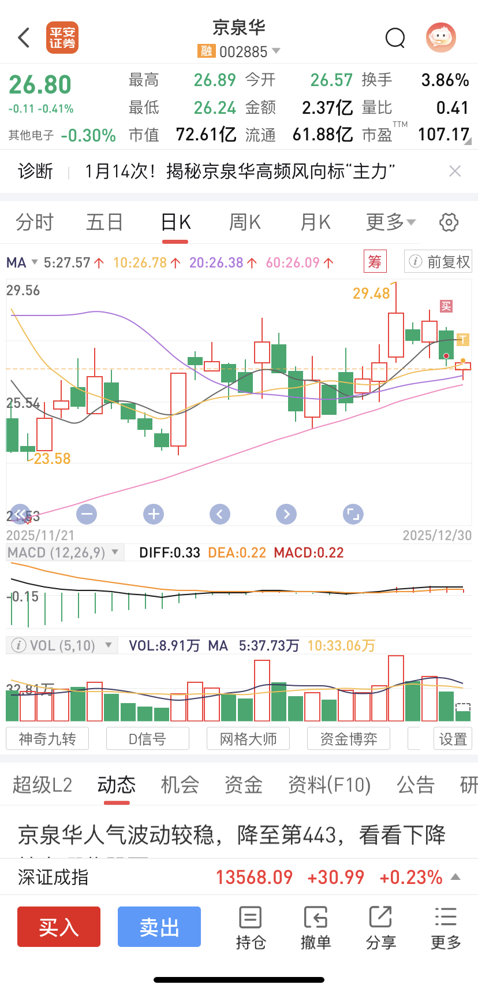Open the stock search magnifier
The height and width of the screenshot is (992, 478).
tap(395, 38)
